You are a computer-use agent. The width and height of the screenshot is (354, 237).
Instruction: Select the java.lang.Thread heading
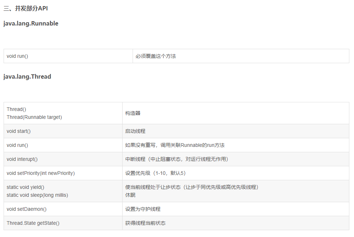[x=27, y=76]
